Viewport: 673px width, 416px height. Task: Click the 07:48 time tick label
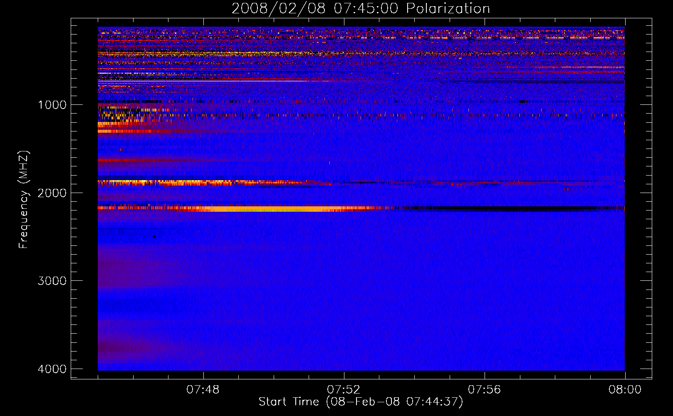pyautogui.click(x=203, y=390)
